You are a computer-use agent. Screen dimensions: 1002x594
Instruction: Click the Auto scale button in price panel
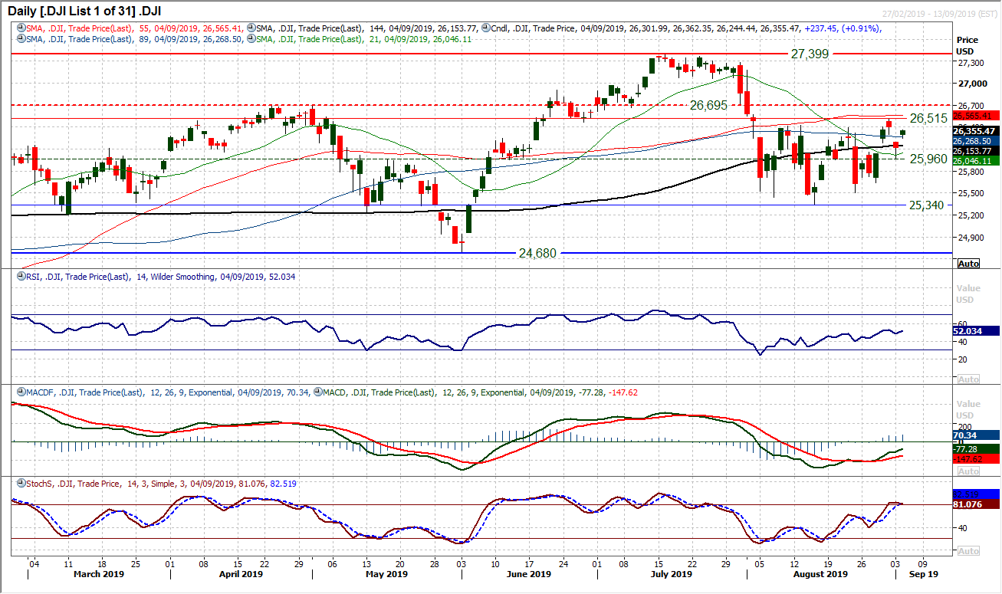(968, 264)
